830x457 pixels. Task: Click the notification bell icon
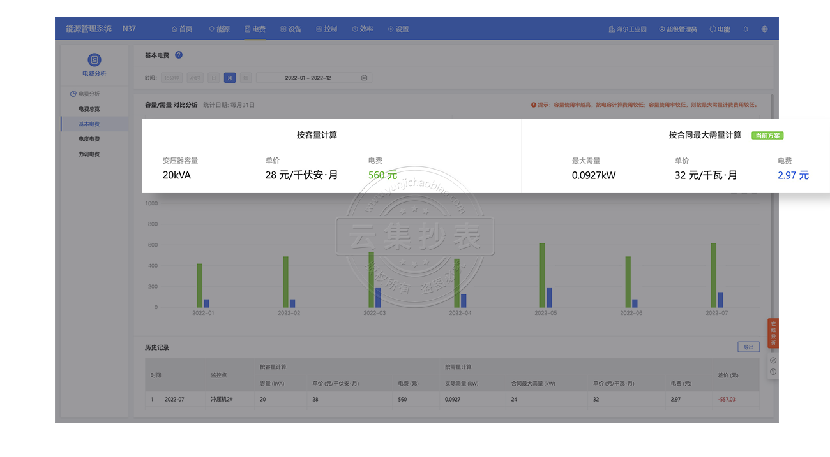point(745,29)
